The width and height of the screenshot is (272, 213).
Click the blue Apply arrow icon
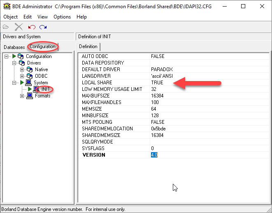coord(43,27)
